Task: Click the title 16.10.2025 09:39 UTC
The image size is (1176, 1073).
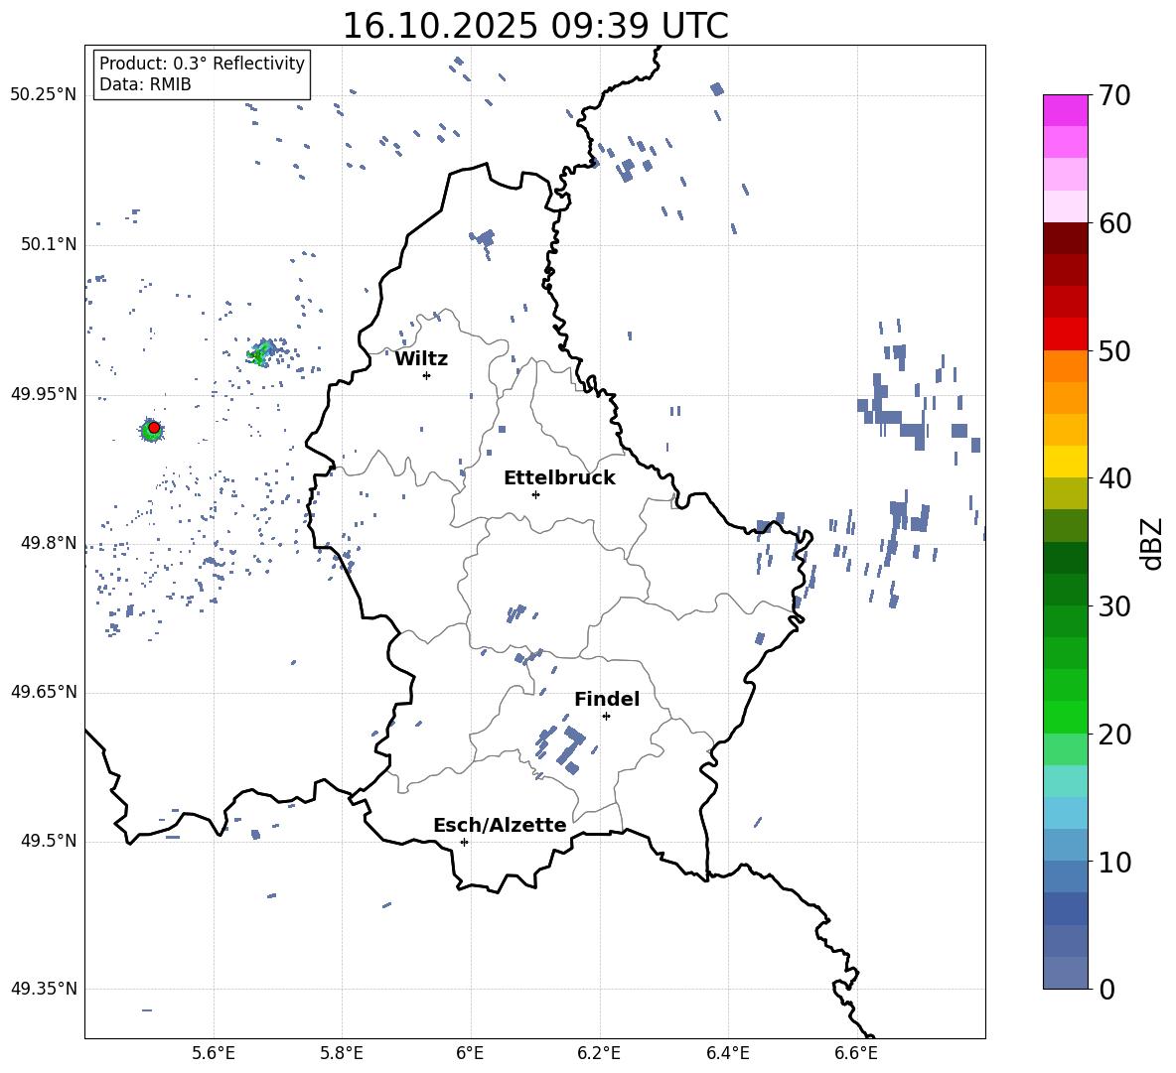Action: (x=534, y=26)
